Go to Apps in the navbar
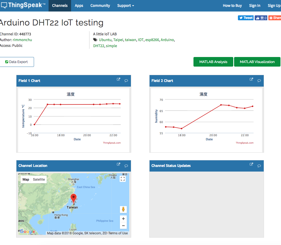Viewport: 281px width, 245px height. click(x=79, y=6)
